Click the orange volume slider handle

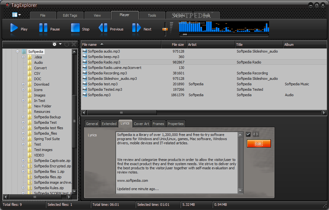tap(165, 29)
